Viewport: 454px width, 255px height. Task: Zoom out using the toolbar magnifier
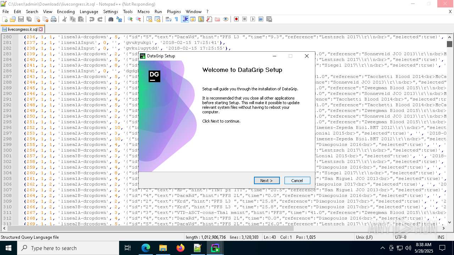point(138,19)
